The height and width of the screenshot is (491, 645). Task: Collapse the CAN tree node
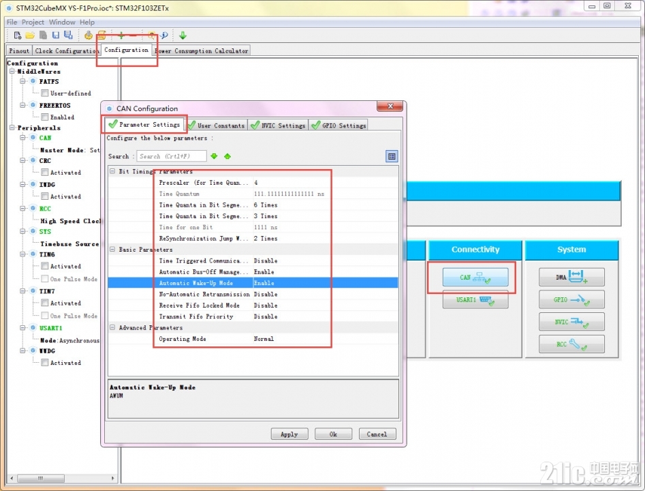pos(23,138)
